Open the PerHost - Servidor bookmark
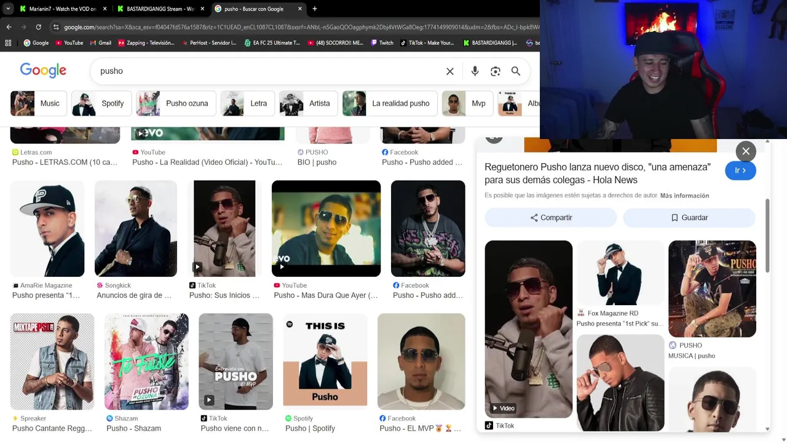787x443 pixels. [208, 43]
